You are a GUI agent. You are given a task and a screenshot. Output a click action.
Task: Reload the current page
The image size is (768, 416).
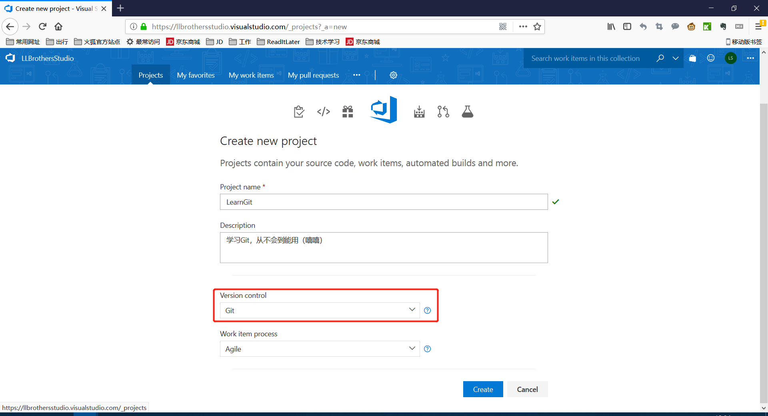pyautogui.click(x=43, y=27)
